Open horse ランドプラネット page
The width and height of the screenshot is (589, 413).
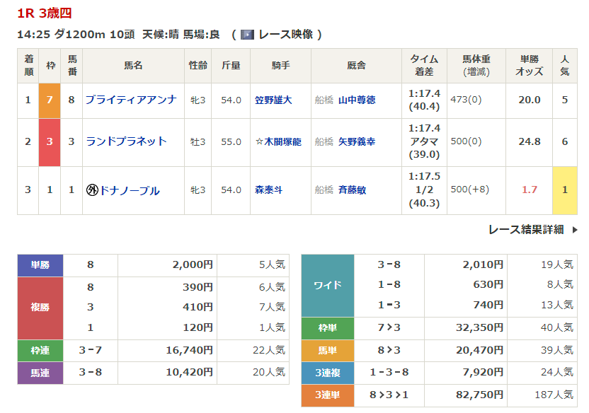(x=126, y=141)
